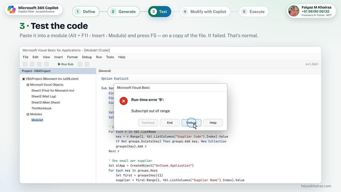Screen dimensions: 341x192
Task: Collapse the VBAProject (Mismatch Inv Jul26.xlsm) node
Action: tap(24, 79)
